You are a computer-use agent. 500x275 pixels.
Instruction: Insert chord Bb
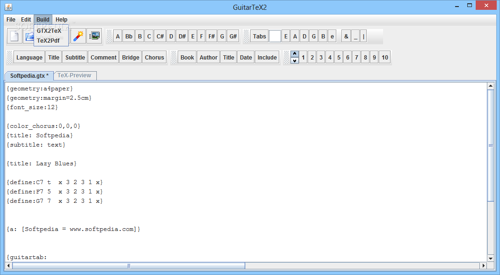[129, 37]
